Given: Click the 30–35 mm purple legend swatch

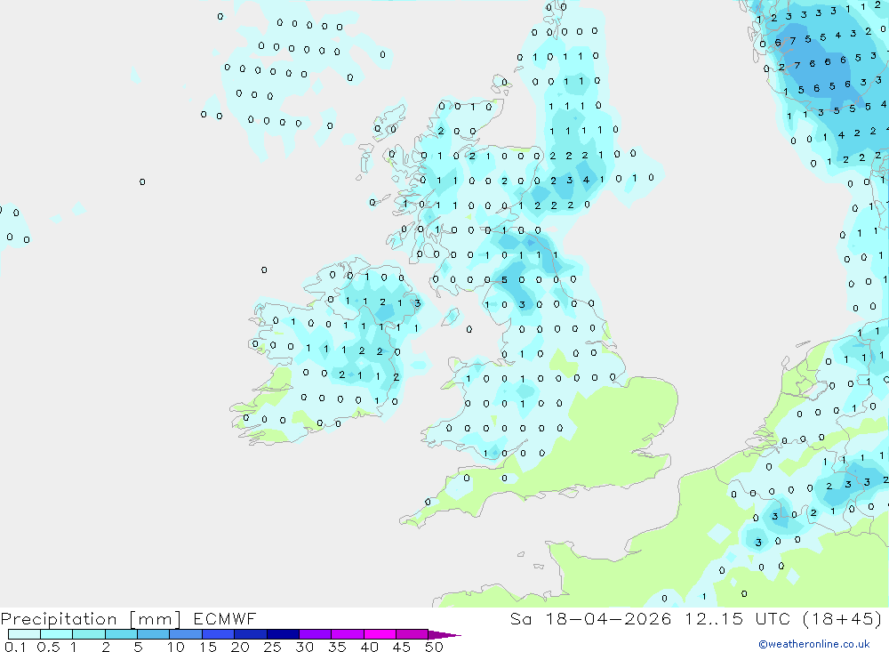Looking at the screenshot, I should coord(316,634).
